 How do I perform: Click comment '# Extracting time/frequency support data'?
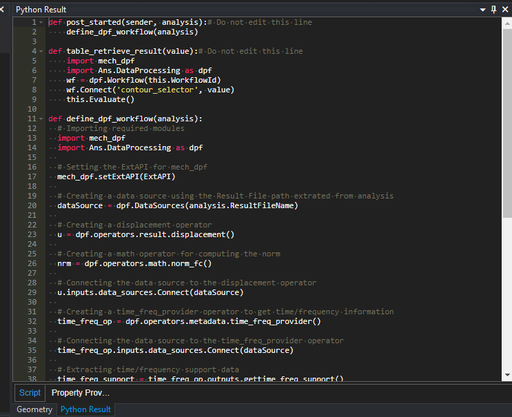148,369
